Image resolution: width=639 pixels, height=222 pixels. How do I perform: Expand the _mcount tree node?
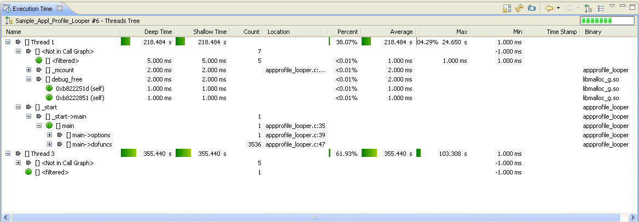(29, 70)
